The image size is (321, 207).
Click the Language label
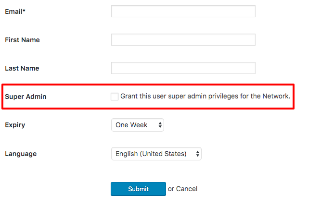click(21, 154)
